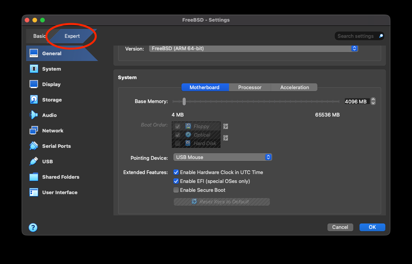
Task: Toggle the Hard Disk boot order checkbox
Action: pyautogui.click(x=178, y=143)
